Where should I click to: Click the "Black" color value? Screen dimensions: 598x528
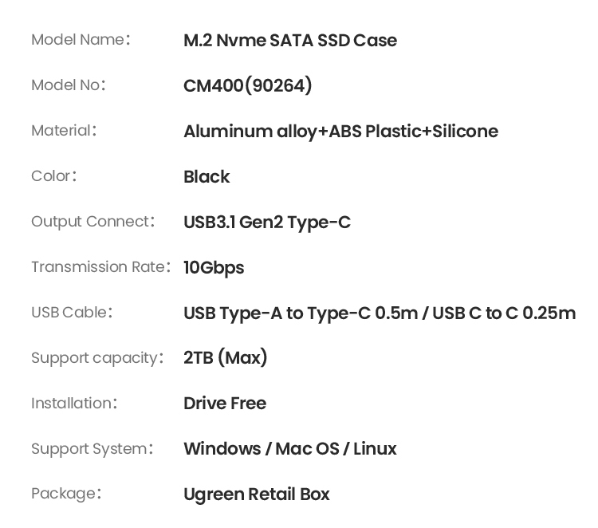[x=207, y=177]
